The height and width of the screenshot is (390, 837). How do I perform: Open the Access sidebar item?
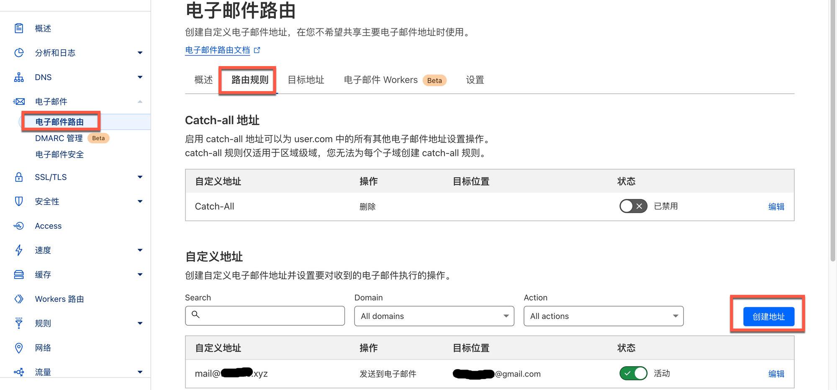click(48, 226)
